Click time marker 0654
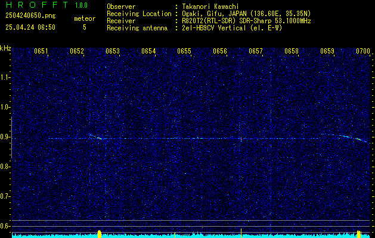Image resolution: width=375 pixels, height=238 pixels. pyautogui.click(x=148, y=51)
